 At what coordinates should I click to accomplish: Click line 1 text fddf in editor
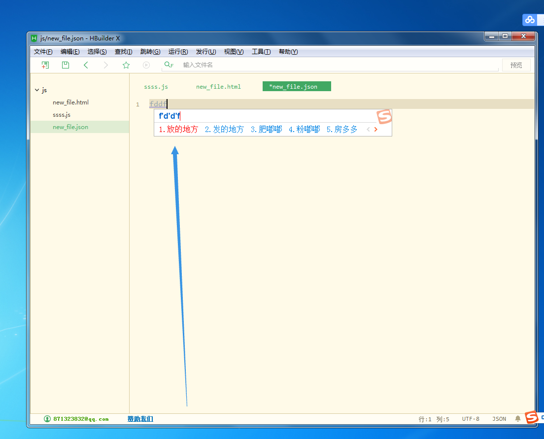(x=158, y=104)
